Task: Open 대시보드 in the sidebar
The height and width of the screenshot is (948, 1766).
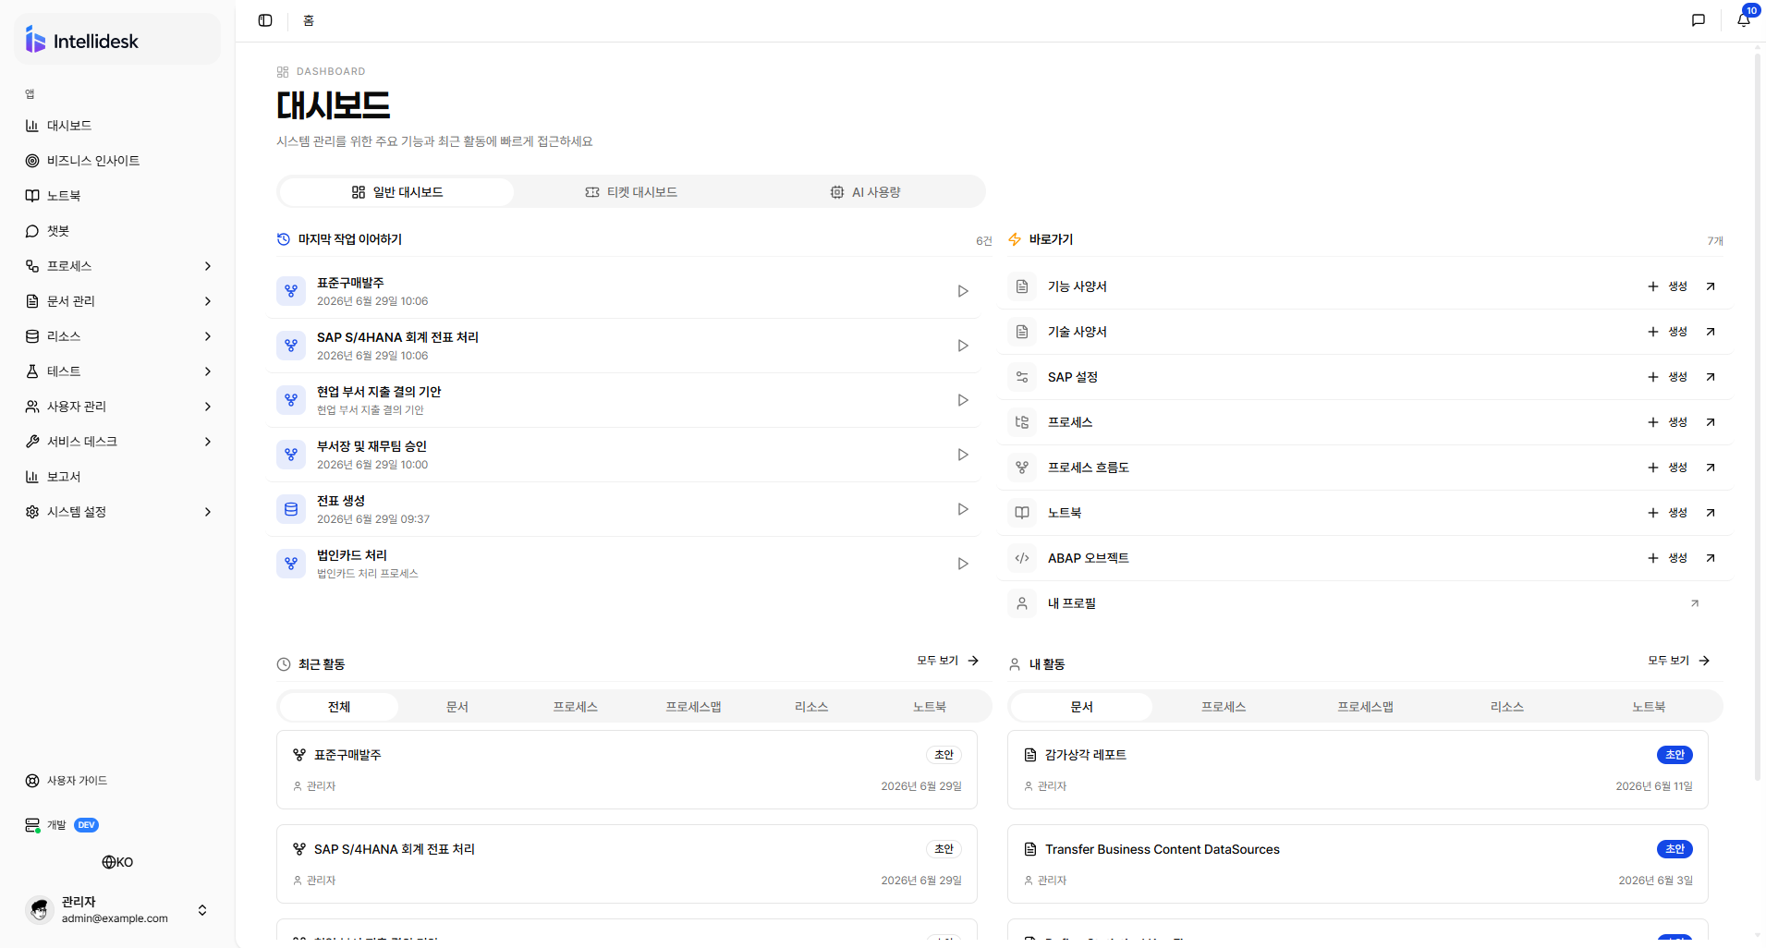Action: point(117,126)
